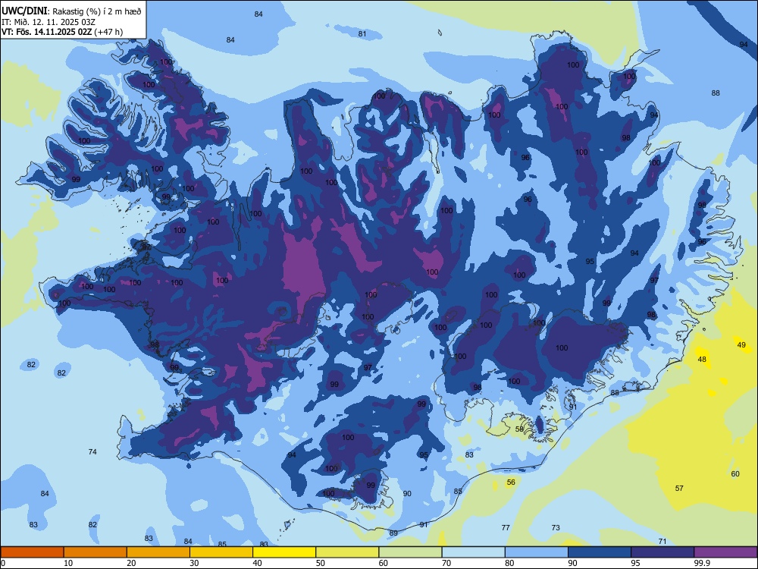The width and height of the screenshot is (758, 569).
Task: Select the orange 10–20 legend color block
Action: point(96,552)
